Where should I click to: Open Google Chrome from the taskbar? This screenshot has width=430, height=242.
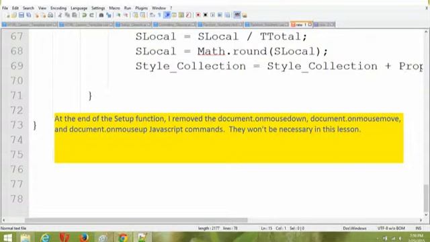point(122,237)
